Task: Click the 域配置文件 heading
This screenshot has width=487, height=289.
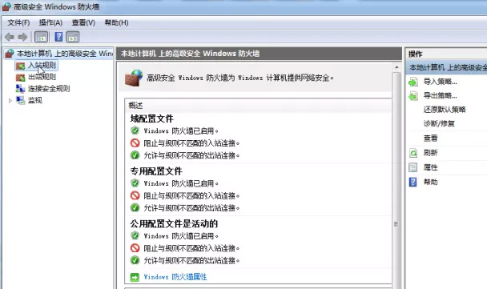Action: point(151,118)
